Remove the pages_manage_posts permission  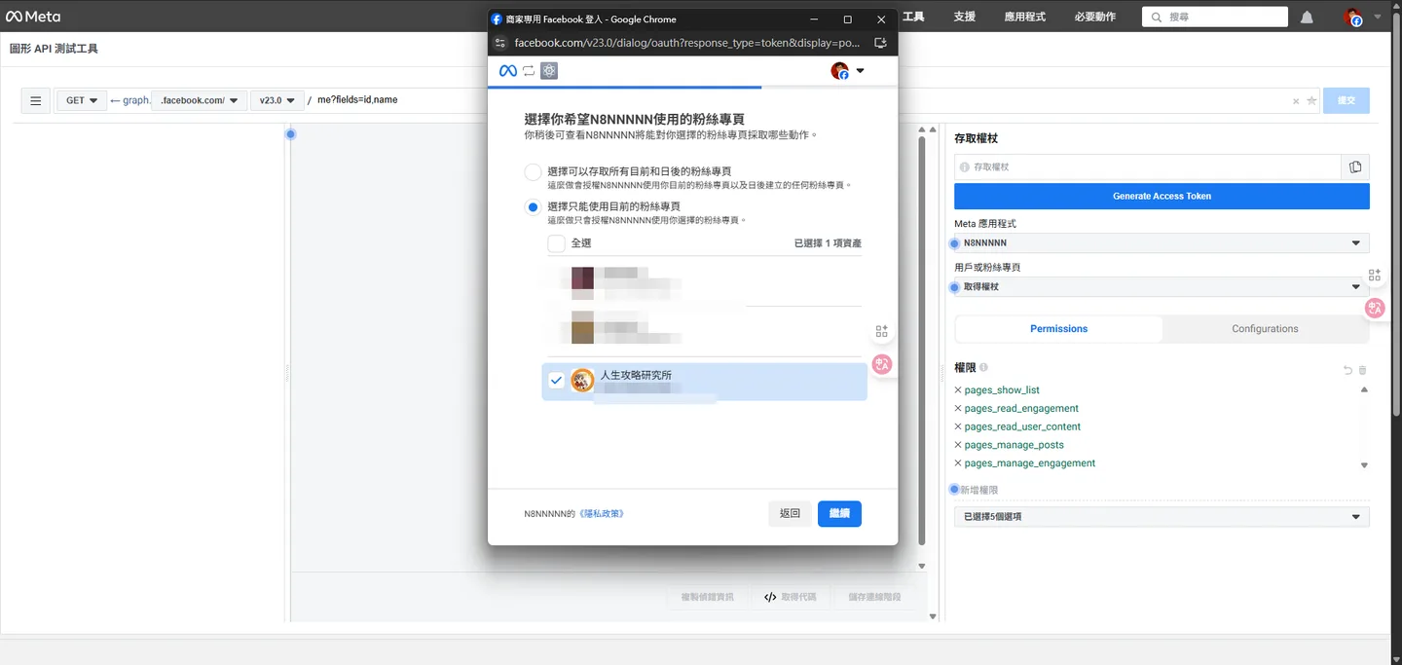[958, 445]
